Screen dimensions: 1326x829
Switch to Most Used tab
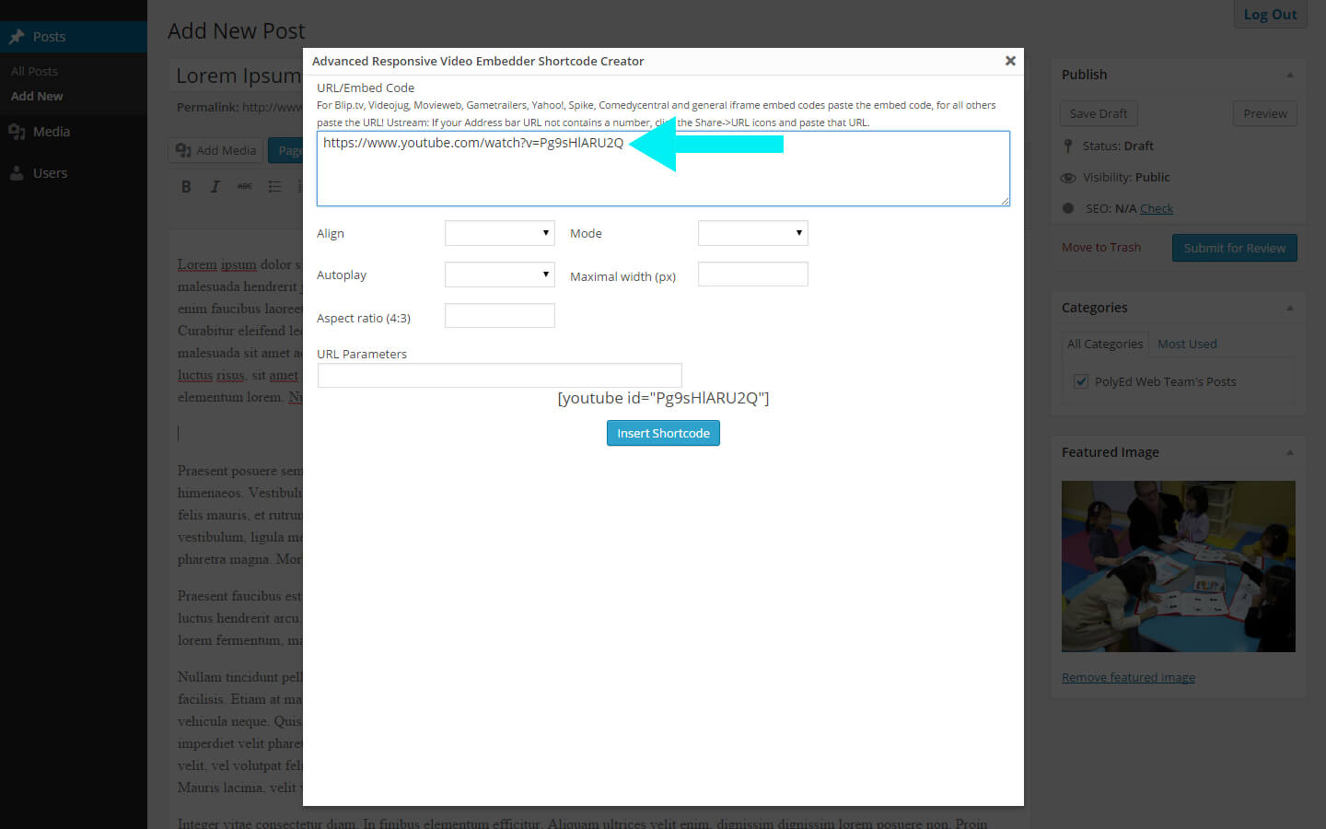click(1187, 344)
